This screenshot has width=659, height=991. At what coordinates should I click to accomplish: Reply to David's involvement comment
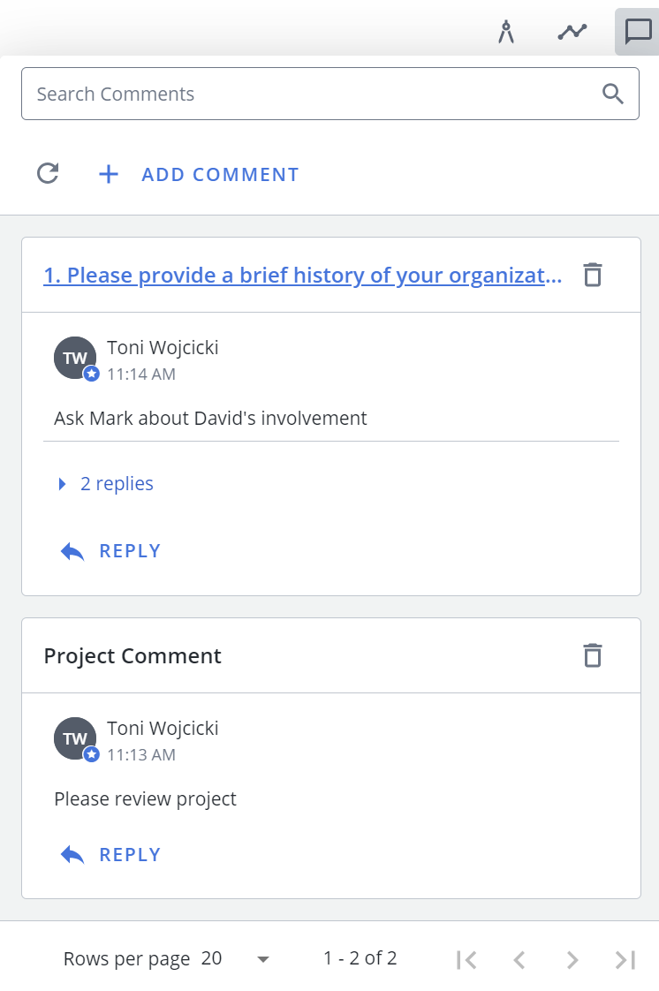tap(110, 551)
